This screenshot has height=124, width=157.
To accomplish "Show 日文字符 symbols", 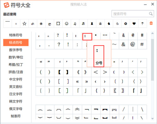I will (x=16, y=94).
